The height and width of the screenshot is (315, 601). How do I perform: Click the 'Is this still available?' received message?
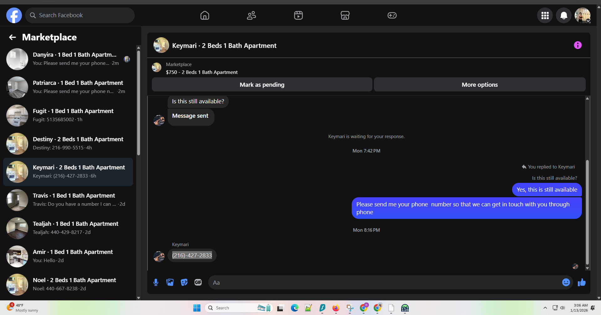(x=198, y=101)
